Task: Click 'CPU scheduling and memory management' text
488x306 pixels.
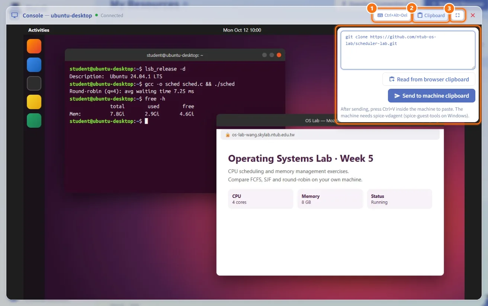Action: 288,172
